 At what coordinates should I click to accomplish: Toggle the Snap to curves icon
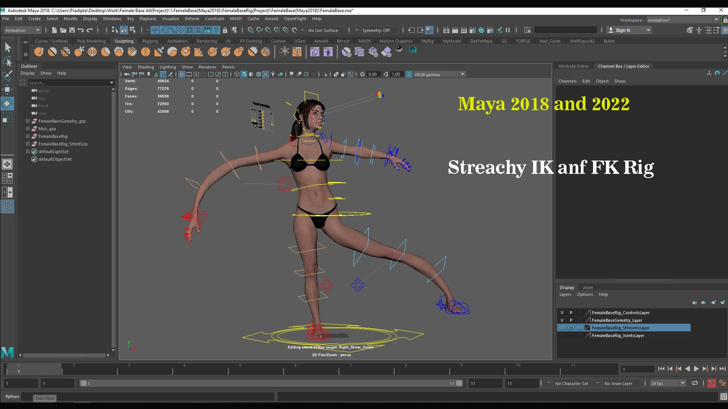click(x=259, y=30)
